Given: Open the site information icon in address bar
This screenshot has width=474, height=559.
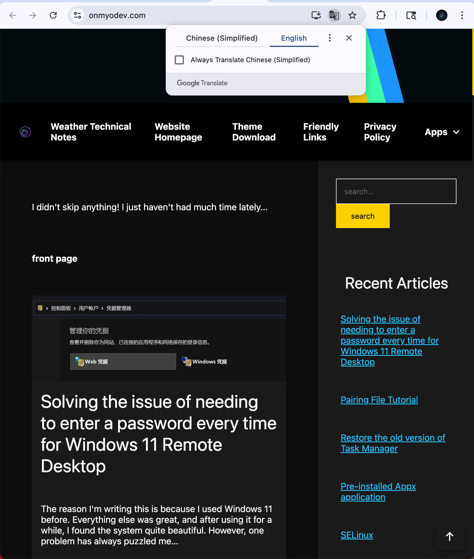Looking at the screenshot, I should coord(77,15).
